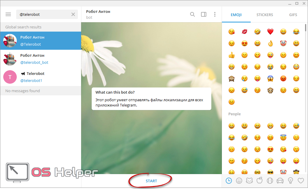Click the START button

pyautogui.click(x=151, y=181)
